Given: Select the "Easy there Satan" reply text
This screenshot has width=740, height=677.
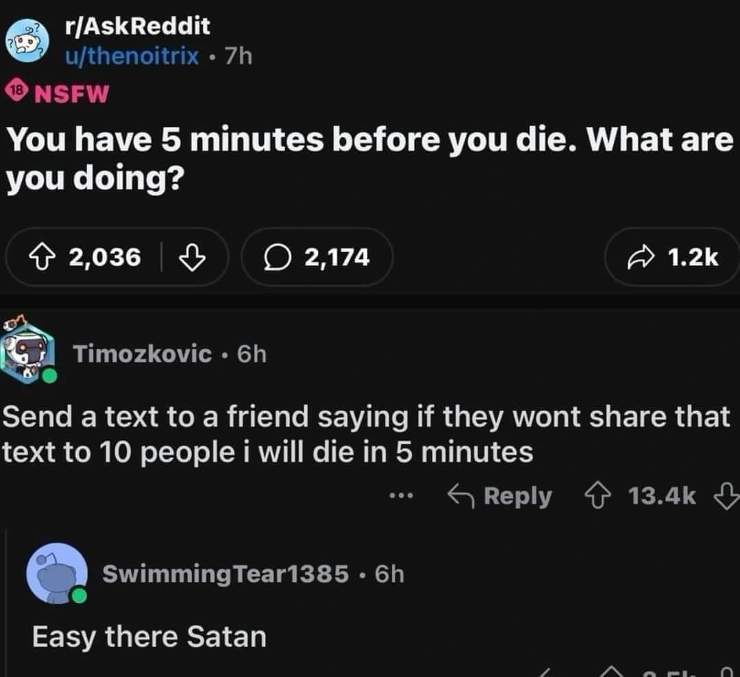Looking at the screenshot, I should click(x=149, y=637).
